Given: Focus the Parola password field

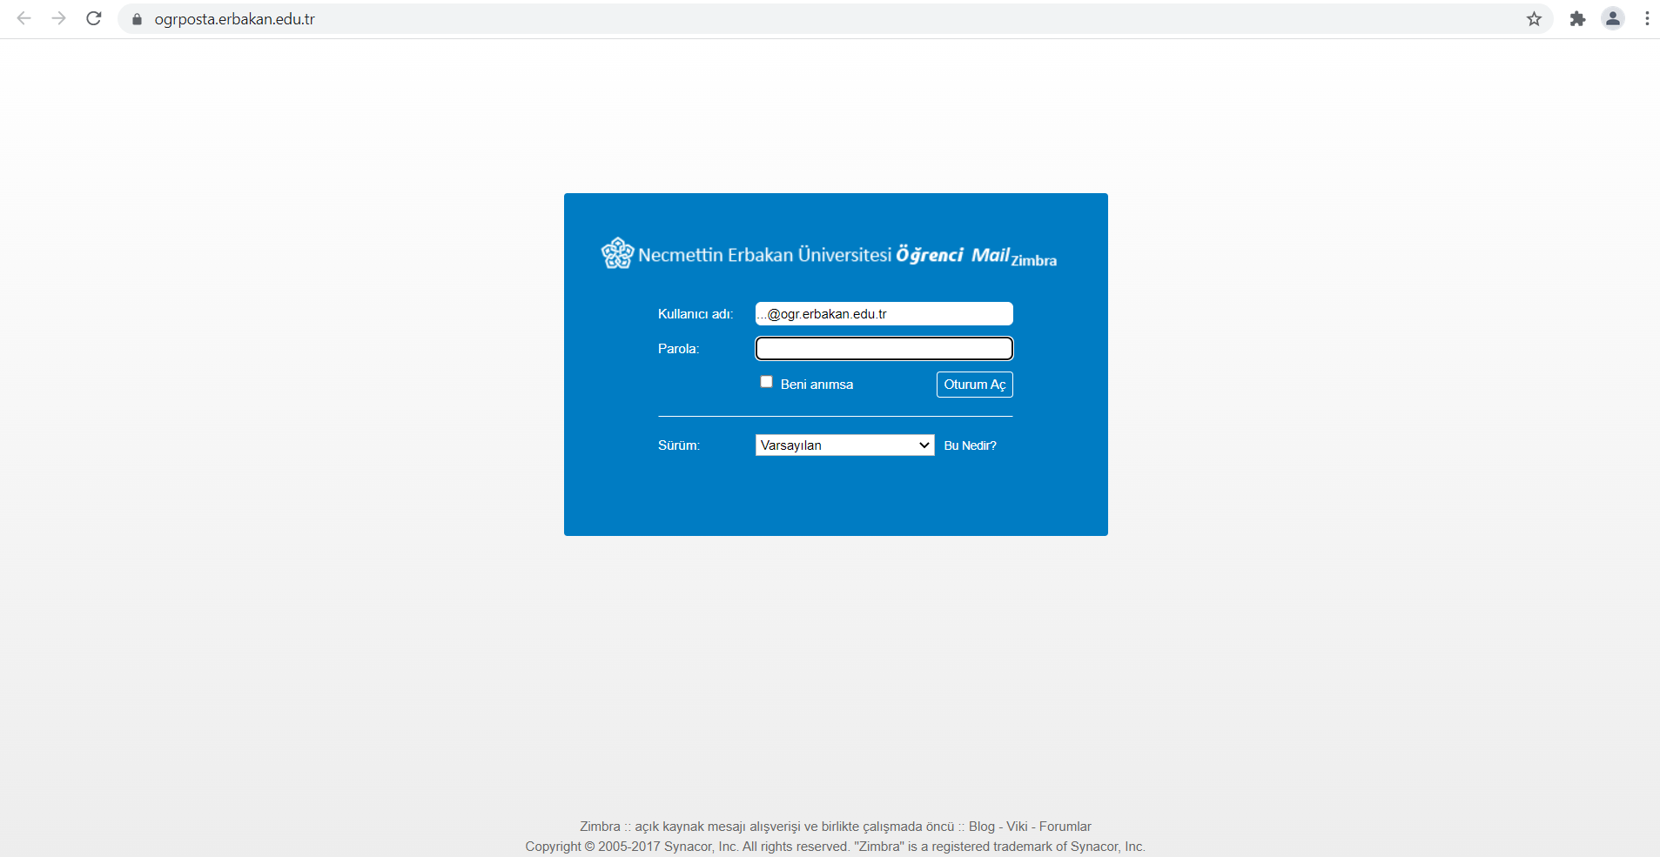Looking at the screenshot, I should pyautogui.click(x=884, y=349).
